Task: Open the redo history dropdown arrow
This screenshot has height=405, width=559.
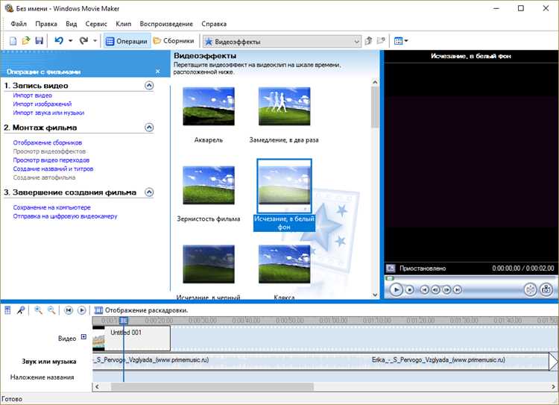Action: tap(95, 41)
